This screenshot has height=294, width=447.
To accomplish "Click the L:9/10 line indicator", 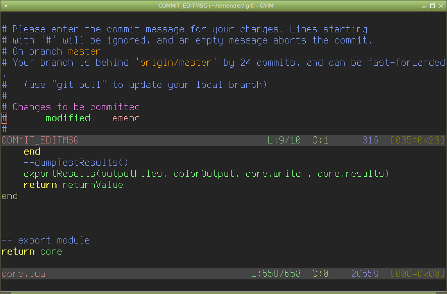I will coord(284,140).
